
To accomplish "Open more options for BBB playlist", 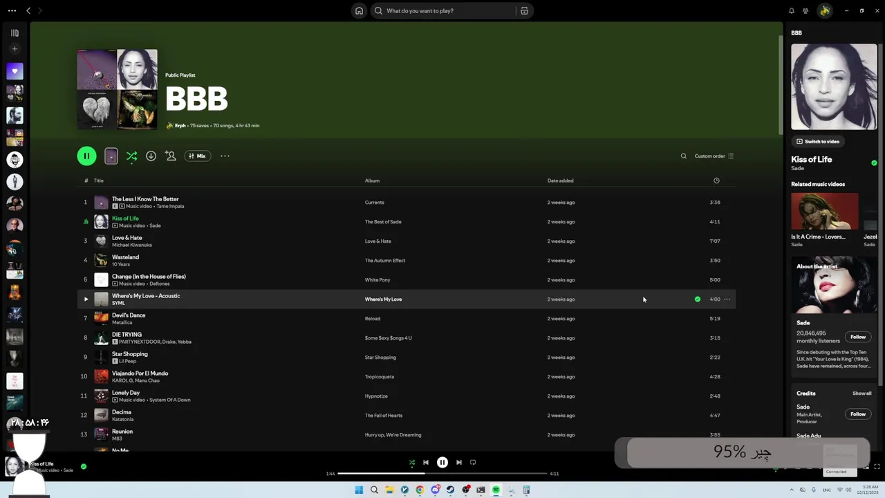I will (225, 156).
